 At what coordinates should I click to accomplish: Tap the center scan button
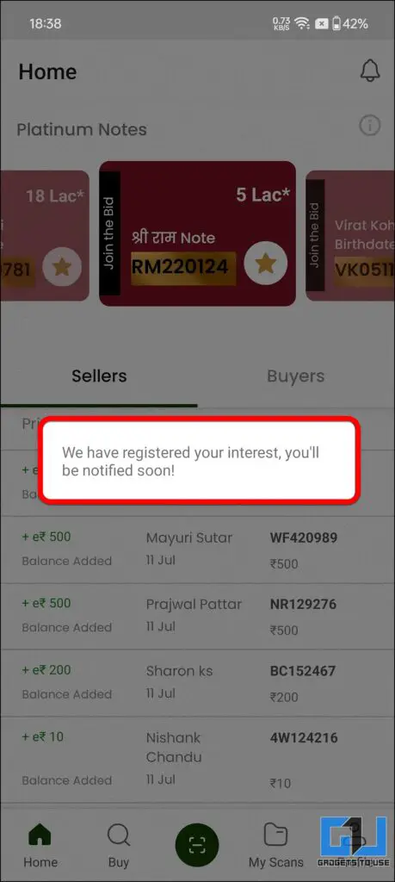click(197, 844)
